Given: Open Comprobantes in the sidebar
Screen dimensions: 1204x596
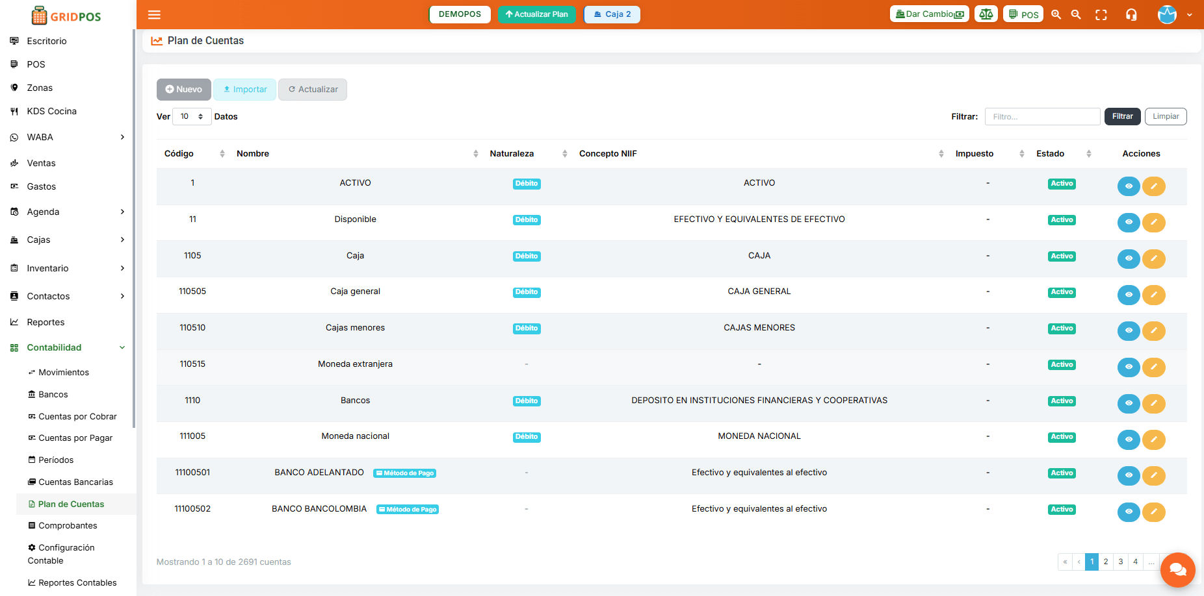Looking at the screenshot, I should pyautogui.click(x=68, y=526).
